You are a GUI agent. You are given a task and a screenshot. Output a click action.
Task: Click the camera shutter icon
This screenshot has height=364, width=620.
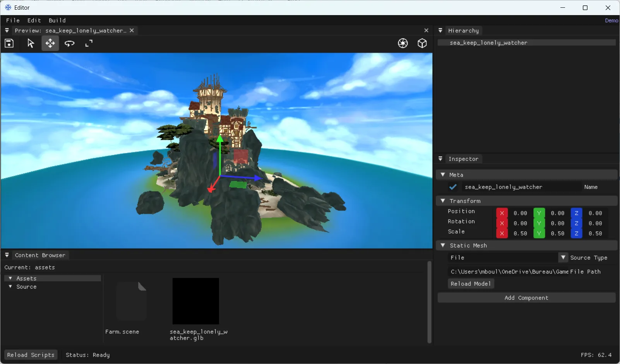[403, 43]
